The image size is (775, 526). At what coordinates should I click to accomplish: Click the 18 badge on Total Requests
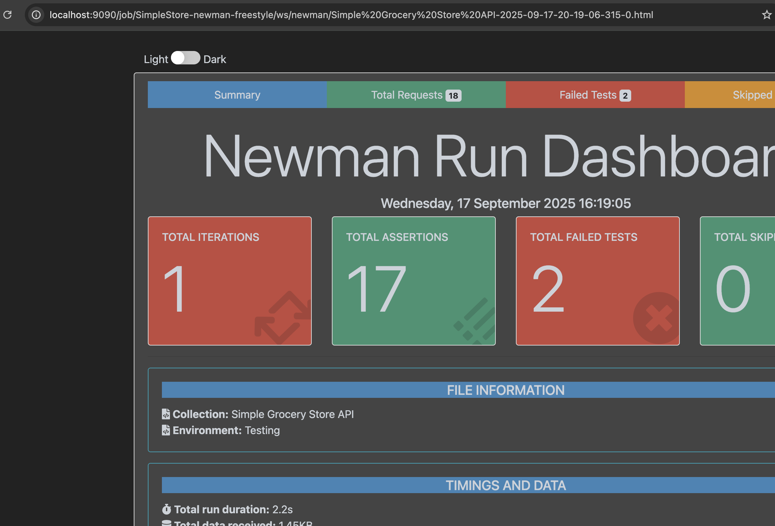click(x=453, y=96)
